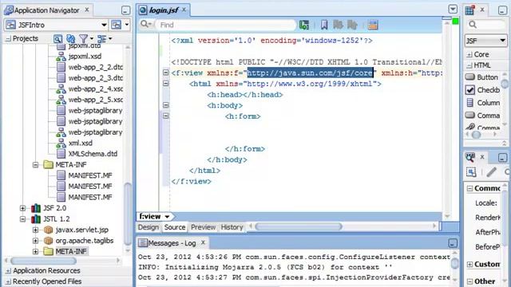Minimize the Application Navigator panel
Image resolution: width=511 pixels, height=287 pixels.
click(x=126, y=10)
